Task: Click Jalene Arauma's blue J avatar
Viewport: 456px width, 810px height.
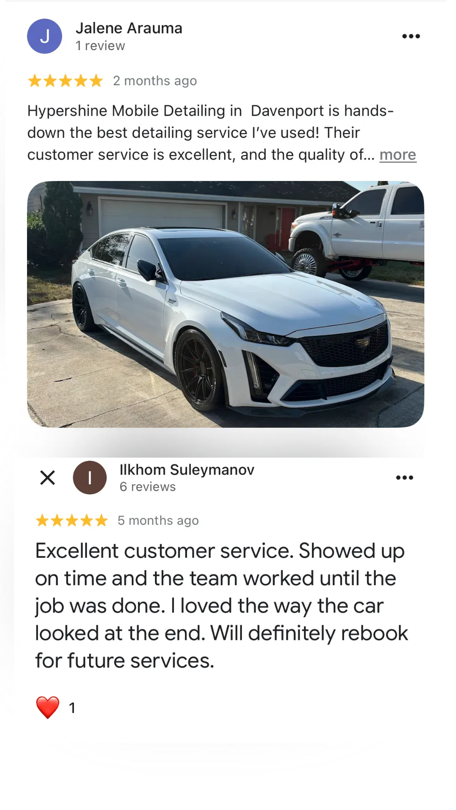Action: tap(44, 36)
